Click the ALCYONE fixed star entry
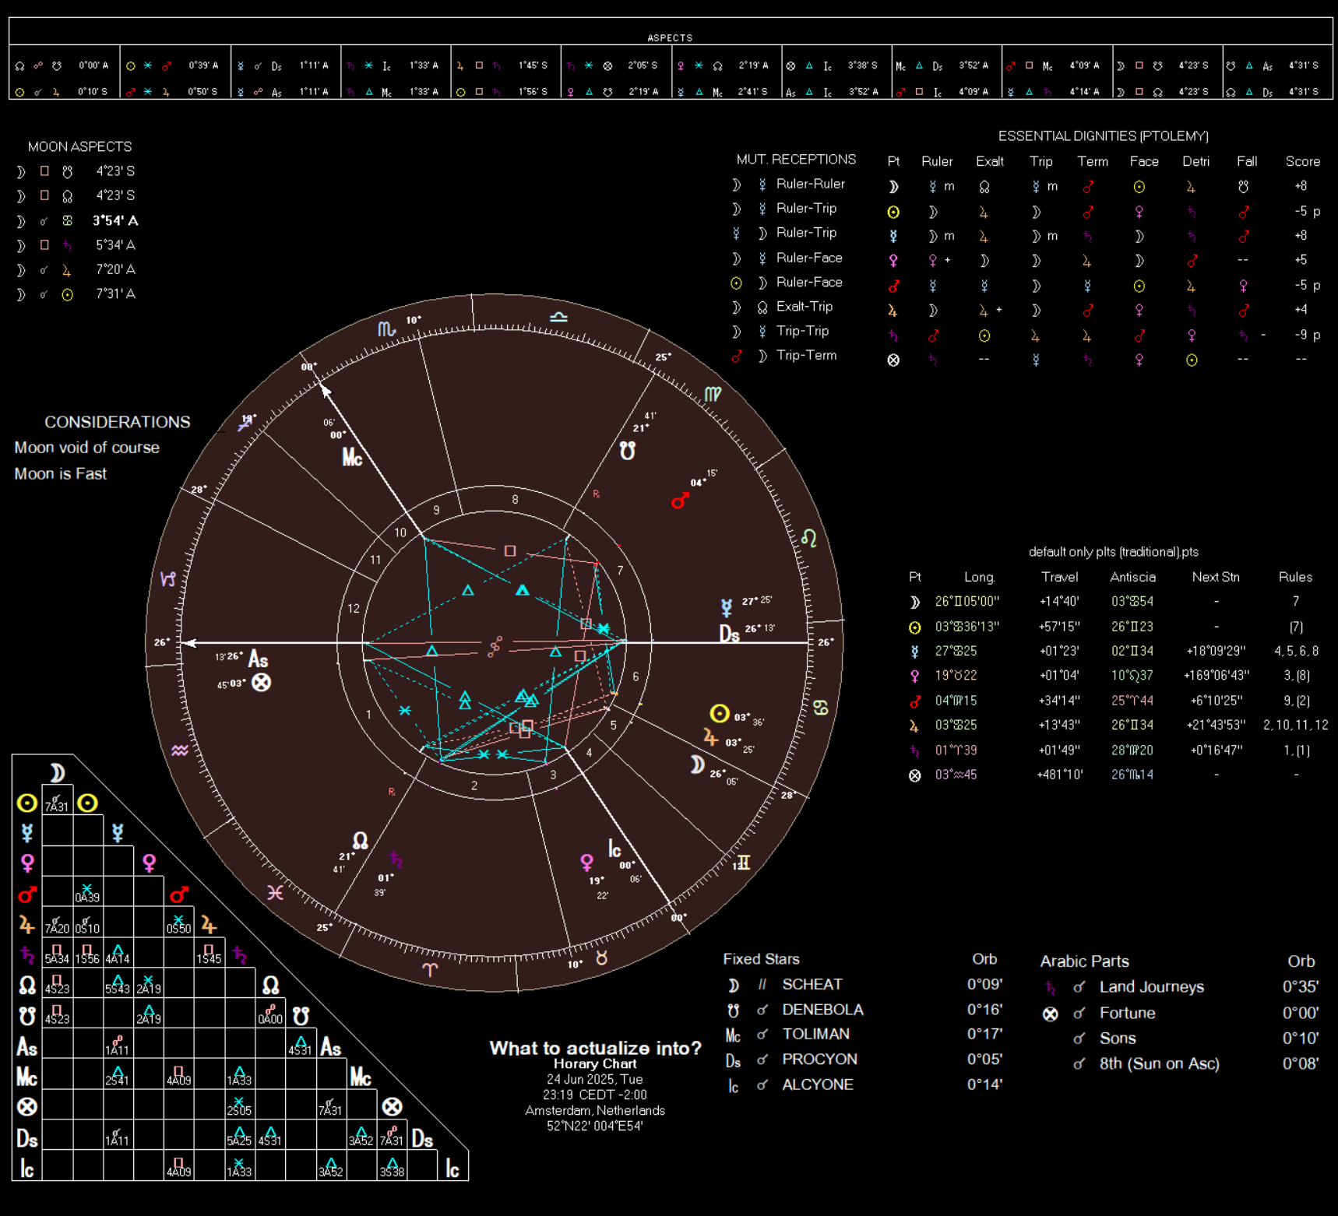This screenshot has height=1216, width=1338. click(x=818, y=1084)
